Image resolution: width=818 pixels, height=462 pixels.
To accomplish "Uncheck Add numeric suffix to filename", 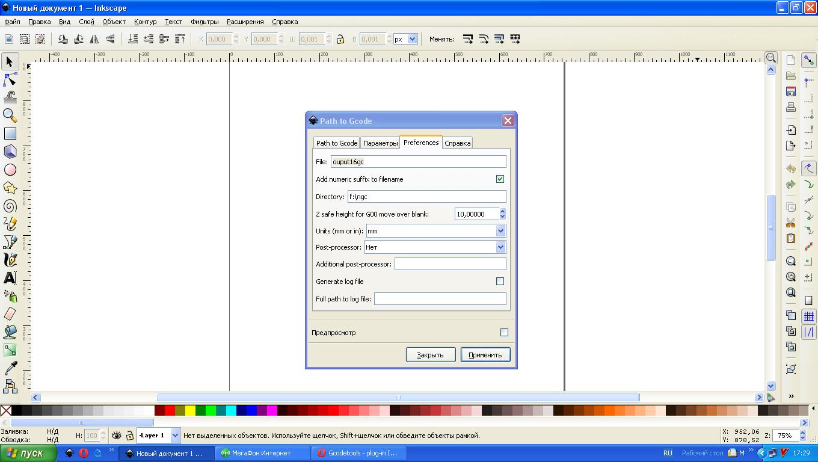I will [500, 179].
